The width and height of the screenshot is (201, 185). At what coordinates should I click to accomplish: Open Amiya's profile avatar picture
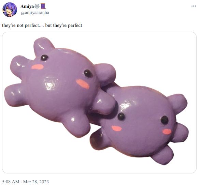10,10
